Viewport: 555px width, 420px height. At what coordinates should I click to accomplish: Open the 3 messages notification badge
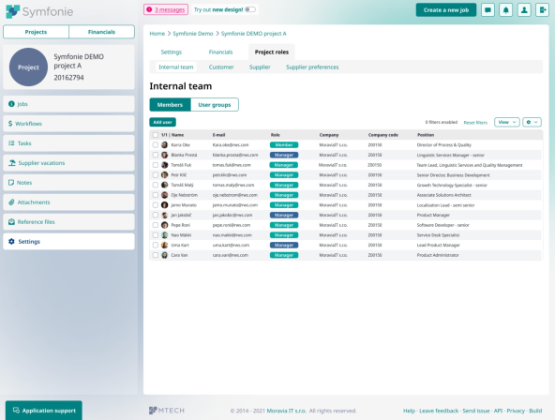pos(166,9)
